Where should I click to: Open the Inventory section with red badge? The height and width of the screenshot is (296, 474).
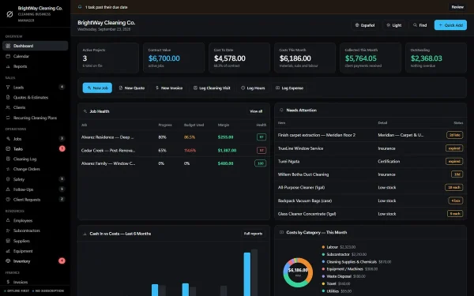[x=35, y=261]
